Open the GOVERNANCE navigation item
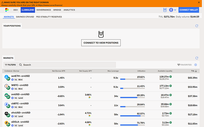Image resolution: width=204 pixels, height=127 pixels. (44, 10)
